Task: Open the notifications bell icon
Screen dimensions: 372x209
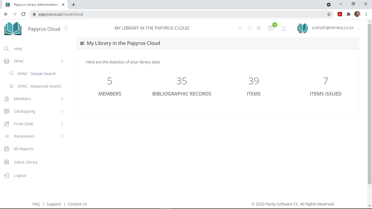Action: (283, 28)
